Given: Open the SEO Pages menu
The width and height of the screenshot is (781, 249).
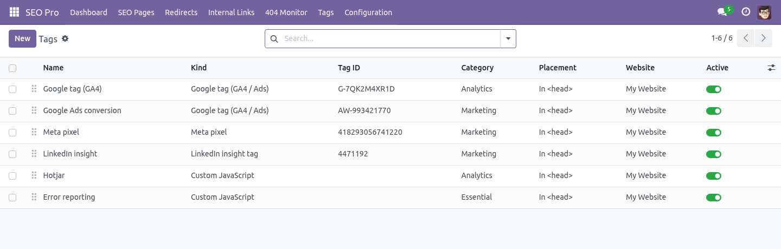Looking at the screenshot, I should (x=136, y=12).
